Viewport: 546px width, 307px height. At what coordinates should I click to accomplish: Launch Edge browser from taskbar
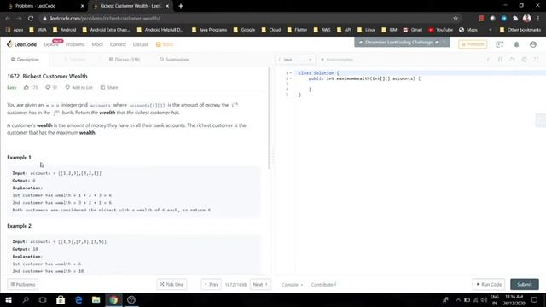tap(78, 299)
